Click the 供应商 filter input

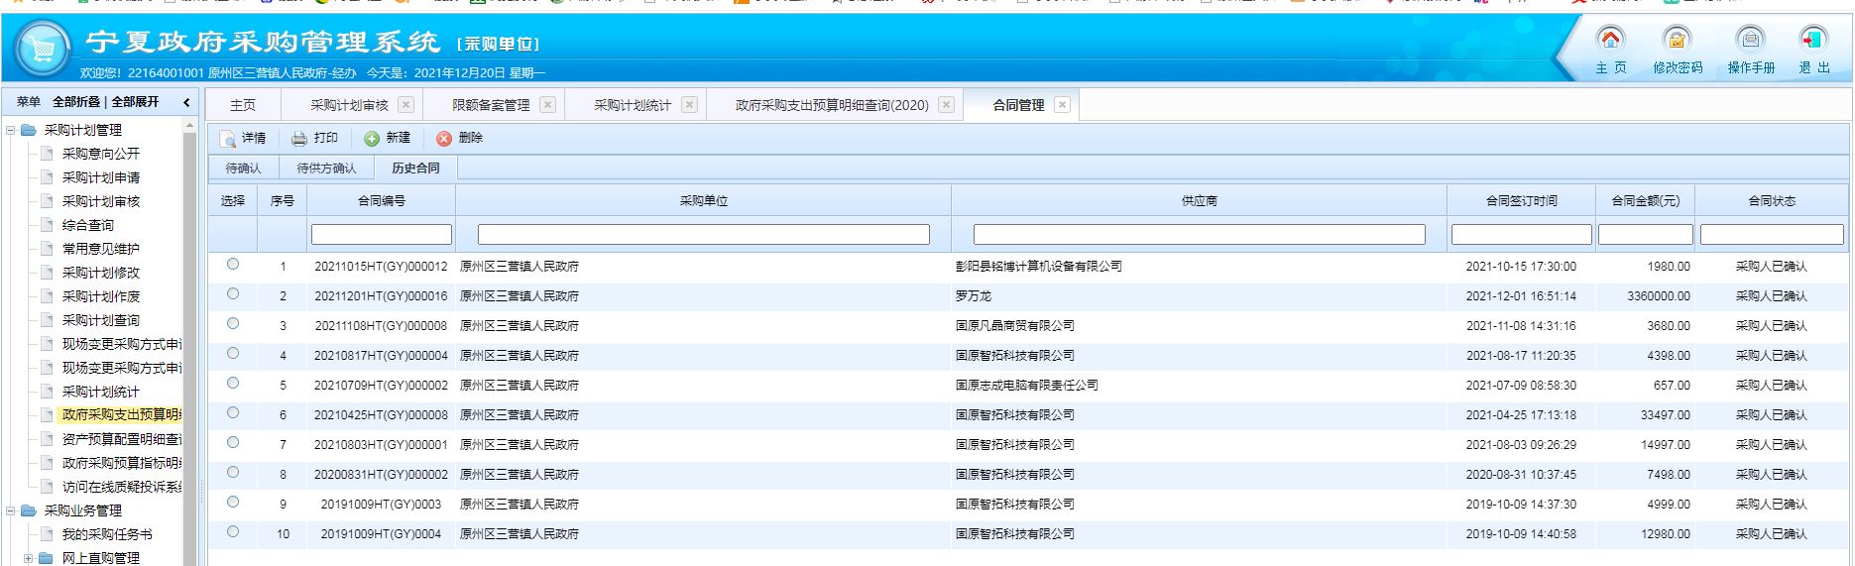pyautogui.click(x=1200, y=235)
